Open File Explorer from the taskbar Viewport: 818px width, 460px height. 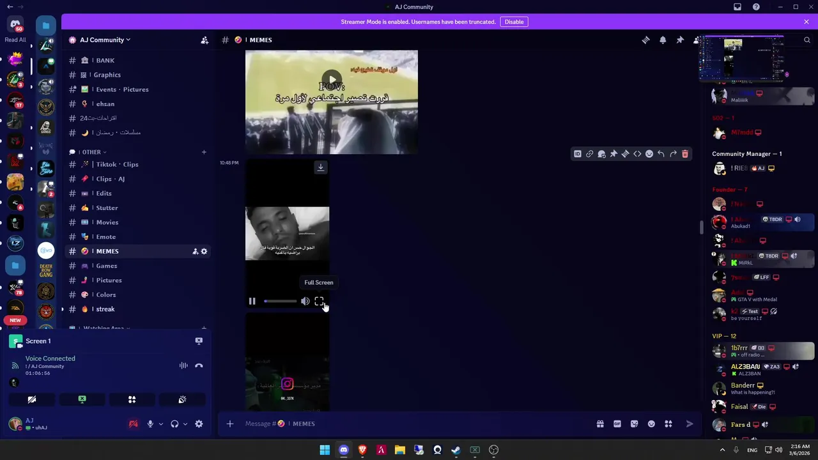point(400,450)
